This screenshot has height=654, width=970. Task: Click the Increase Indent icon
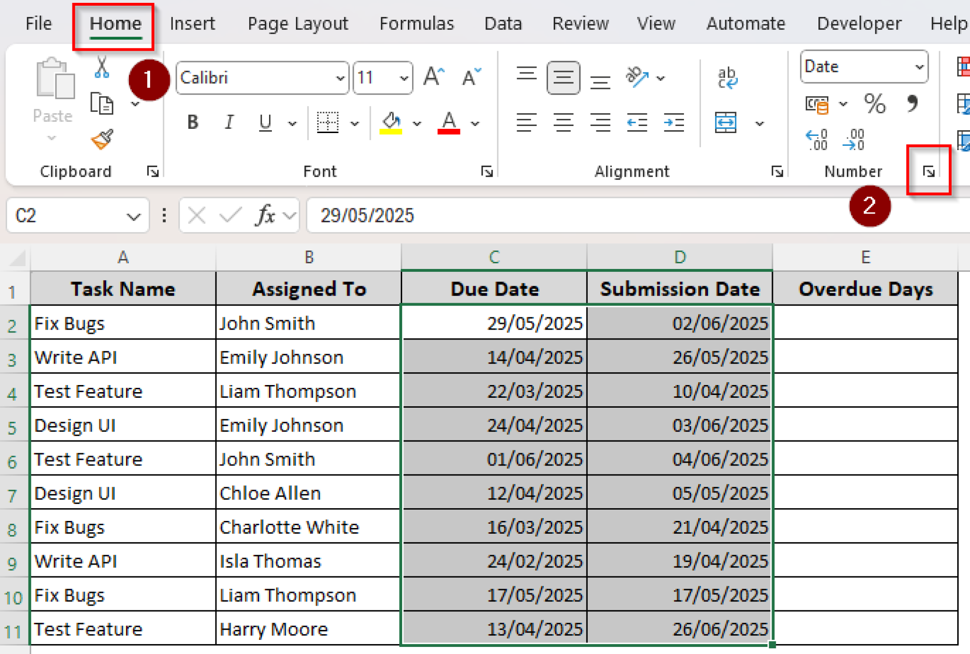674,123
